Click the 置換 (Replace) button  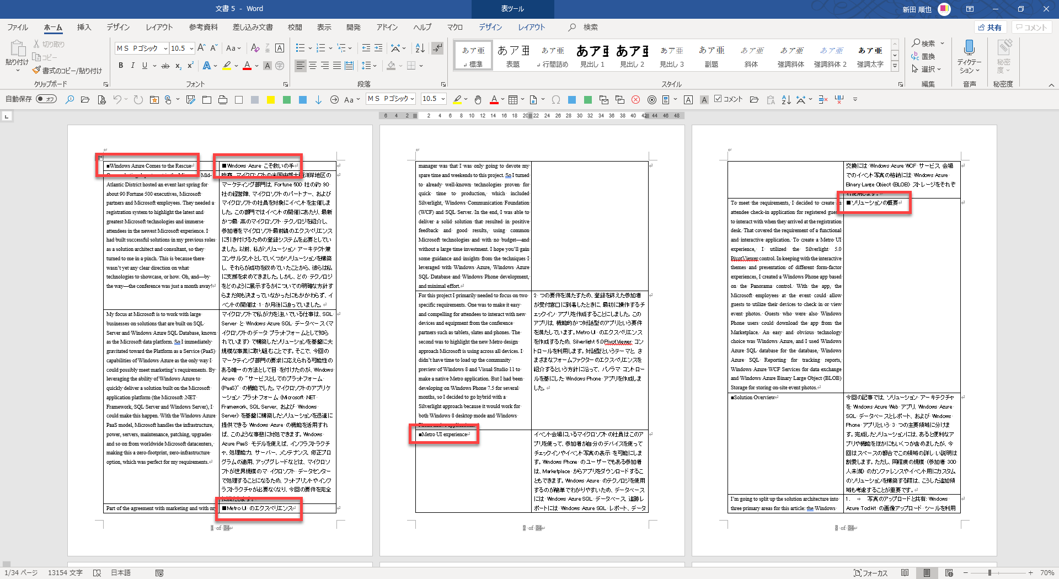tap(923, 56)
